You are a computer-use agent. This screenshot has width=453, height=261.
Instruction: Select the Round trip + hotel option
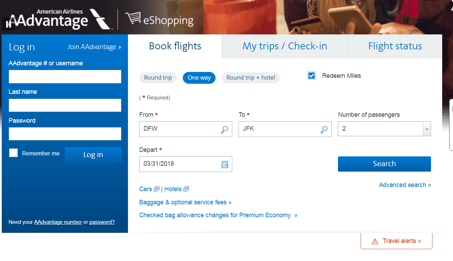[x=250, y=78]
